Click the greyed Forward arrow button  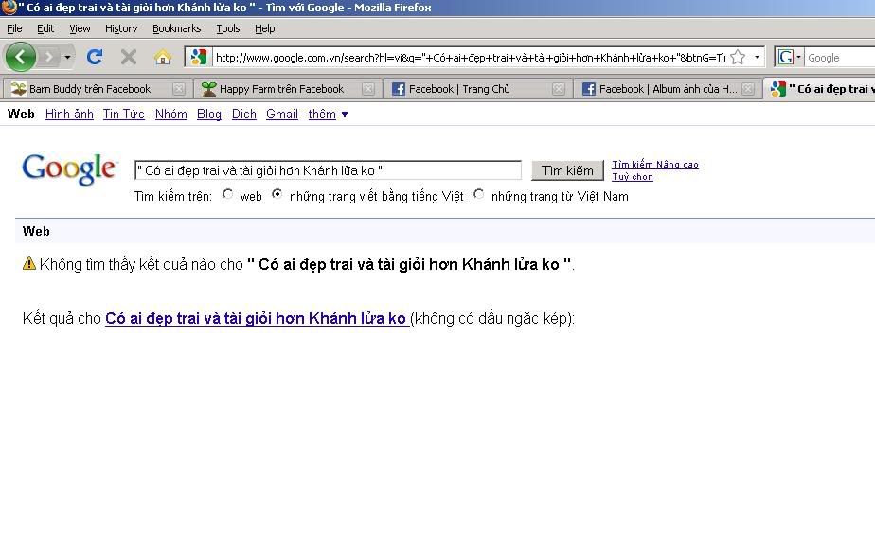tap(48, 57)
